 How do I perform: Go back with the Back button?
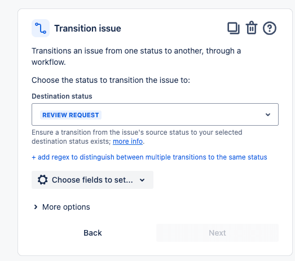(93, 233)
